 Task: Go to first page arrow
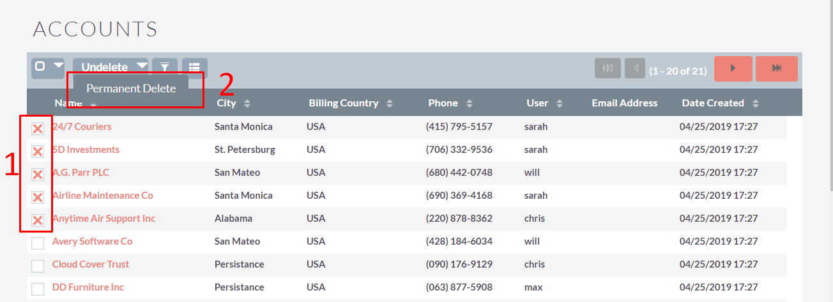click(x=608, y=68)
